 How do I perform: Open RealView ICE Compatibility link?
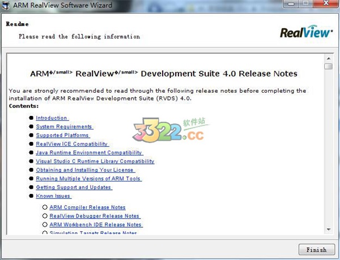tap(72, 144)
